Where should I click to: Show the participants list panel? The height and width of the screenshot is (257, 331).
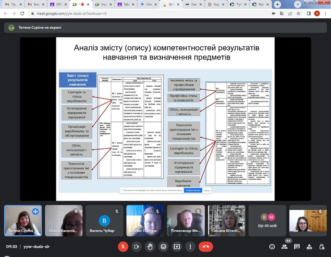(x=284, y=247)
